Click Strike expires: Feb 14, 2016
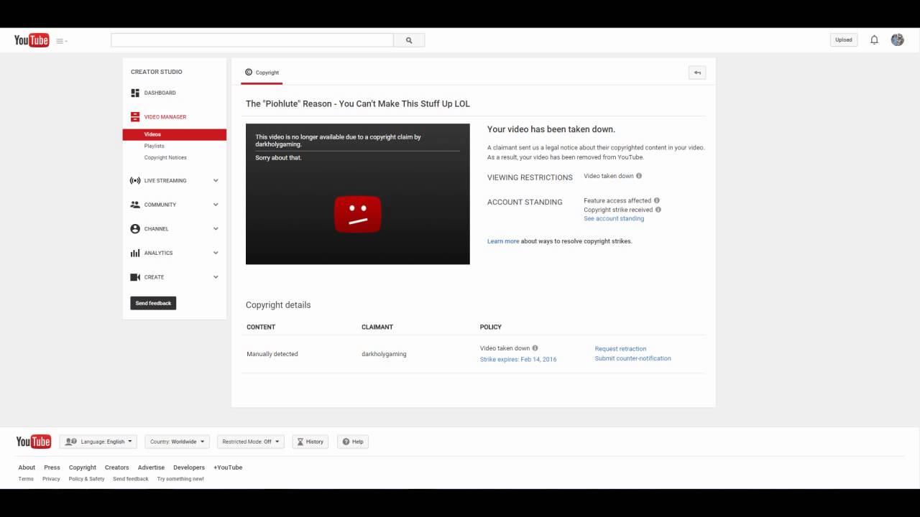 coord(518,359)
